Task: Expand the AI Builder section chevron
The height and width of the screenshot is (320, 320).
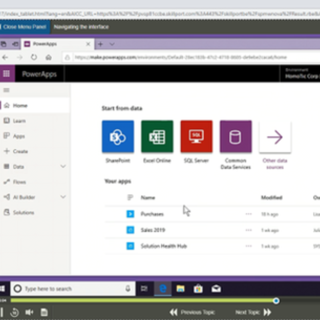Action: pos(63,197)
